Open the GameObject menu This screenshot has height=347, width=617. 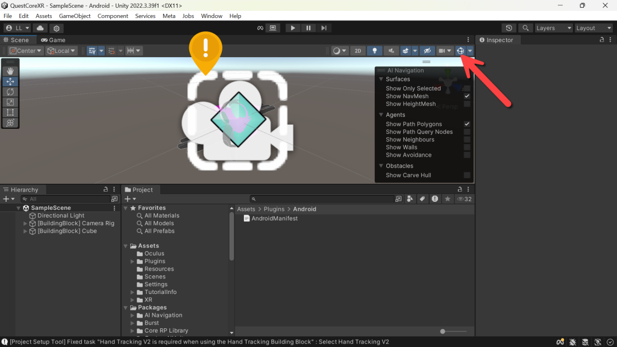click(75, 16)
